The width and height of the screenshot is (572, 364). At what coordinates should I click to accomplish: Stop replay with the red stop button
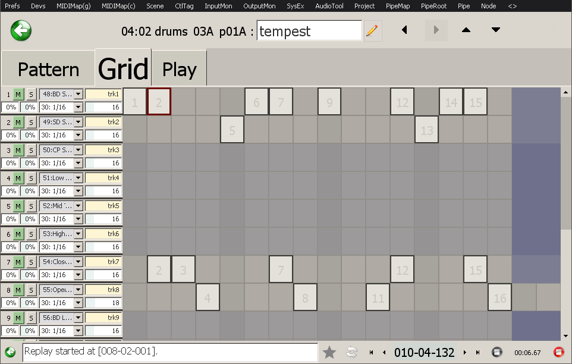[x=558, y=352]
